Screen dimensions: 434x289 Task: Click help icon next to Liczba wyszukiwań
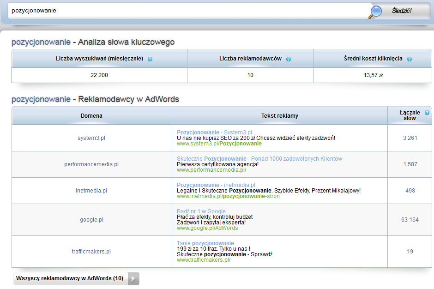pos(150,59)
